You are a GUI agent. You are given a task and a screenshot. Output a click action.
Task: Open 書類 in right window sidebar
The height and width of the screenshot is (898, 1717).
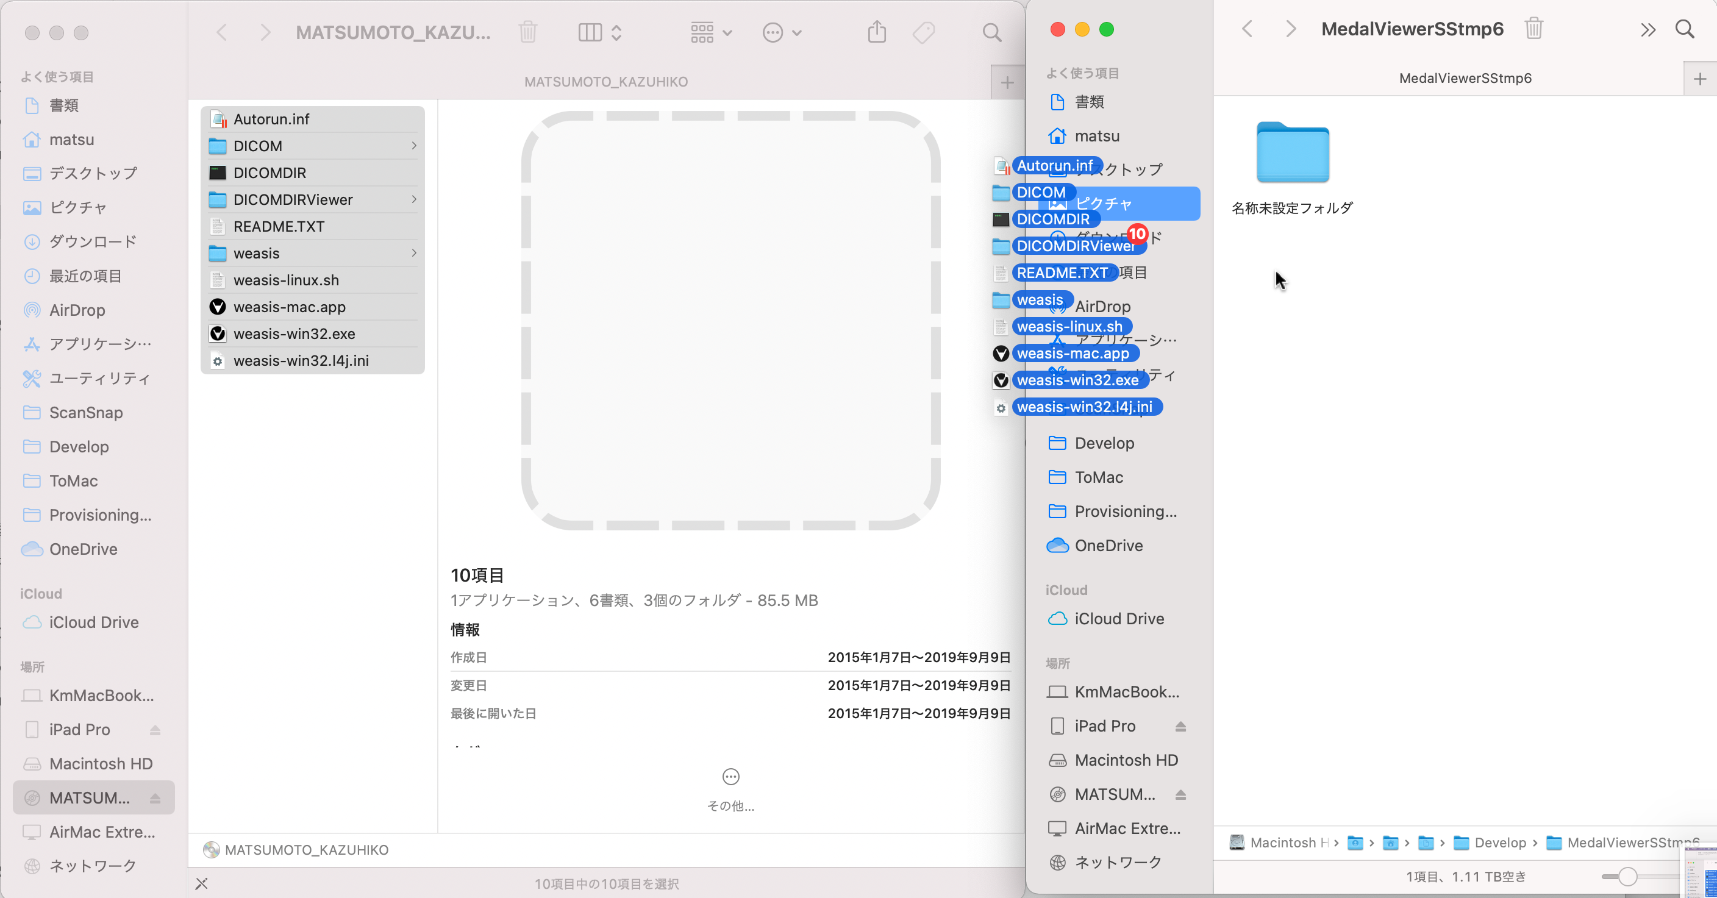[1120, 101]
